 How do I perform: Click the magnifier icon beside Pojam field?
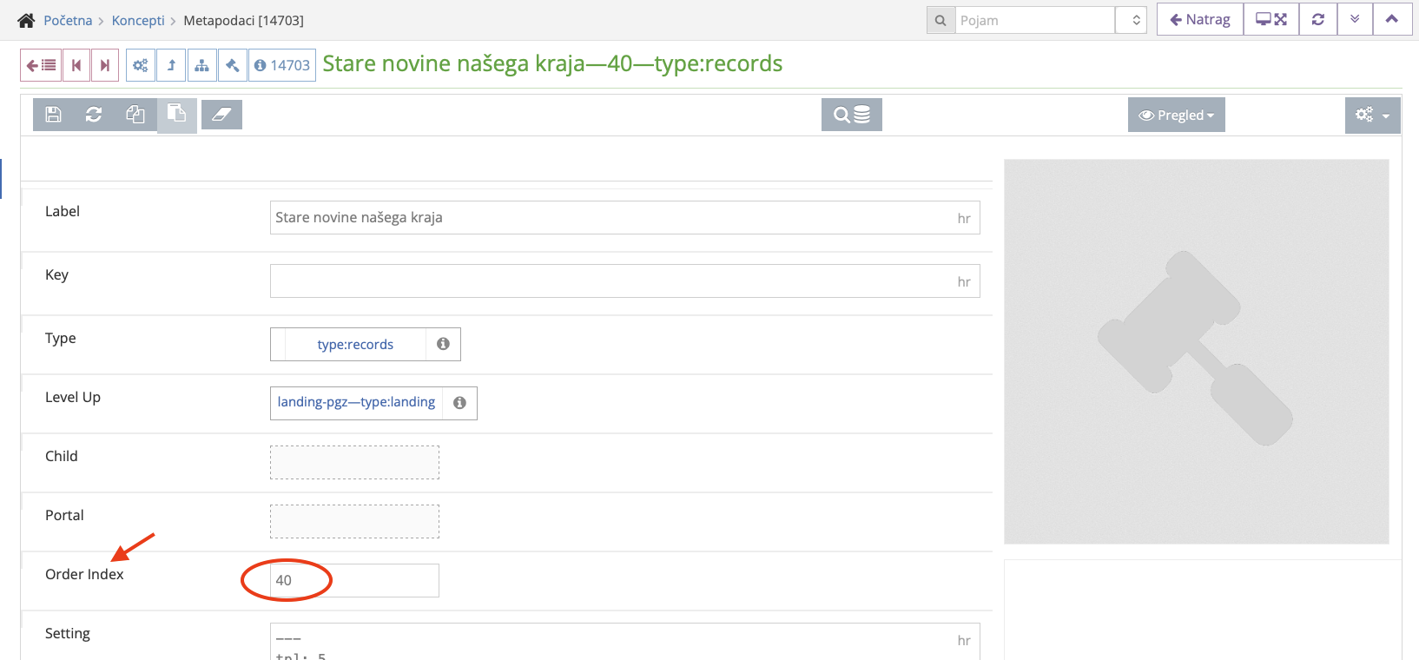click(940, 20)
